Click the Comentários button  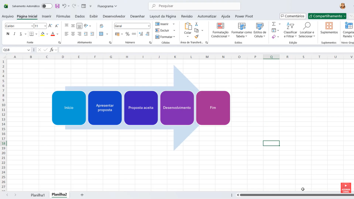293,16
